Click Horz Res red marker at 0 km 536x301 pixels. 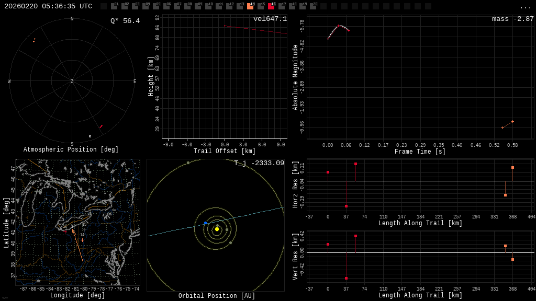tap(328, 172)
